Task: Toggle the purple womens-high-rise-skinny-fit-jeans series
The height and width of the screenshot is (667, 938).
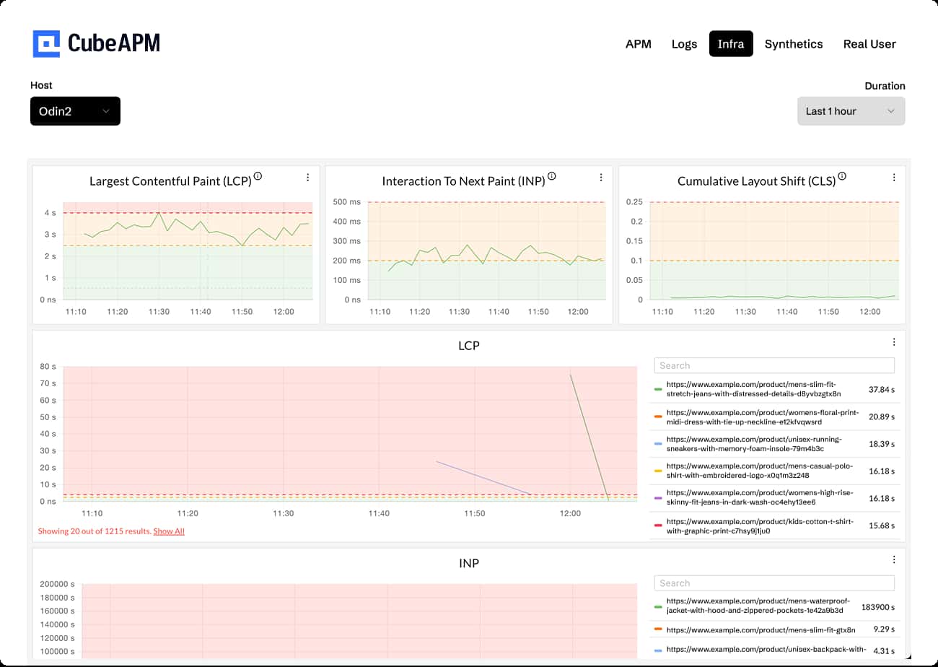Action: pos(657,498)
